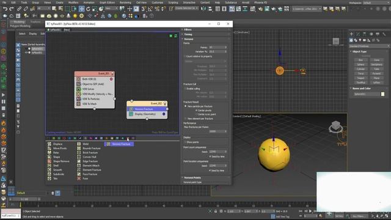Open the Rendering menu
Screen dimensions: 391x220
pos(125,2)
